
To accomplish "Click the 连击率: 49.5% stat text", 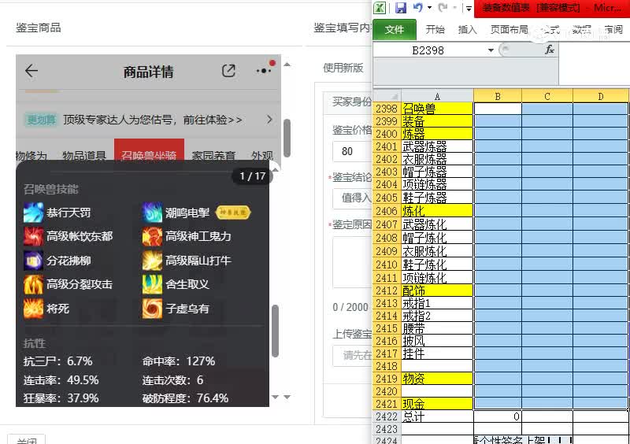I will 61,379.
